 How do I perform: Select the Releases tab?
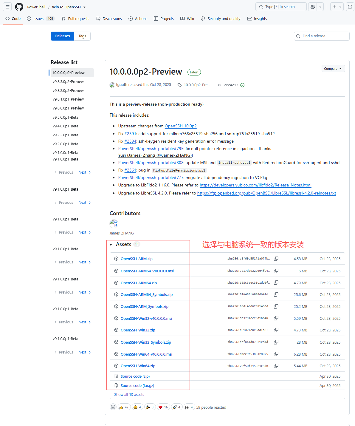coord(62,36)
